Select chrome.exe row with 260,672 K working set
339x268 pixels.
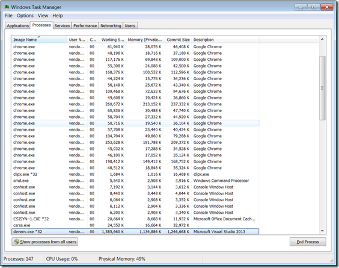point(135,104)
